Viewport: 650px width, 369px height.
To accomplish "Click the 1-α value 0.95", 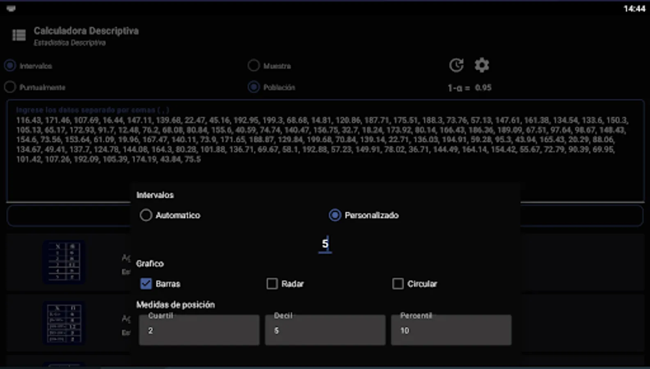I will click(483, 87).
